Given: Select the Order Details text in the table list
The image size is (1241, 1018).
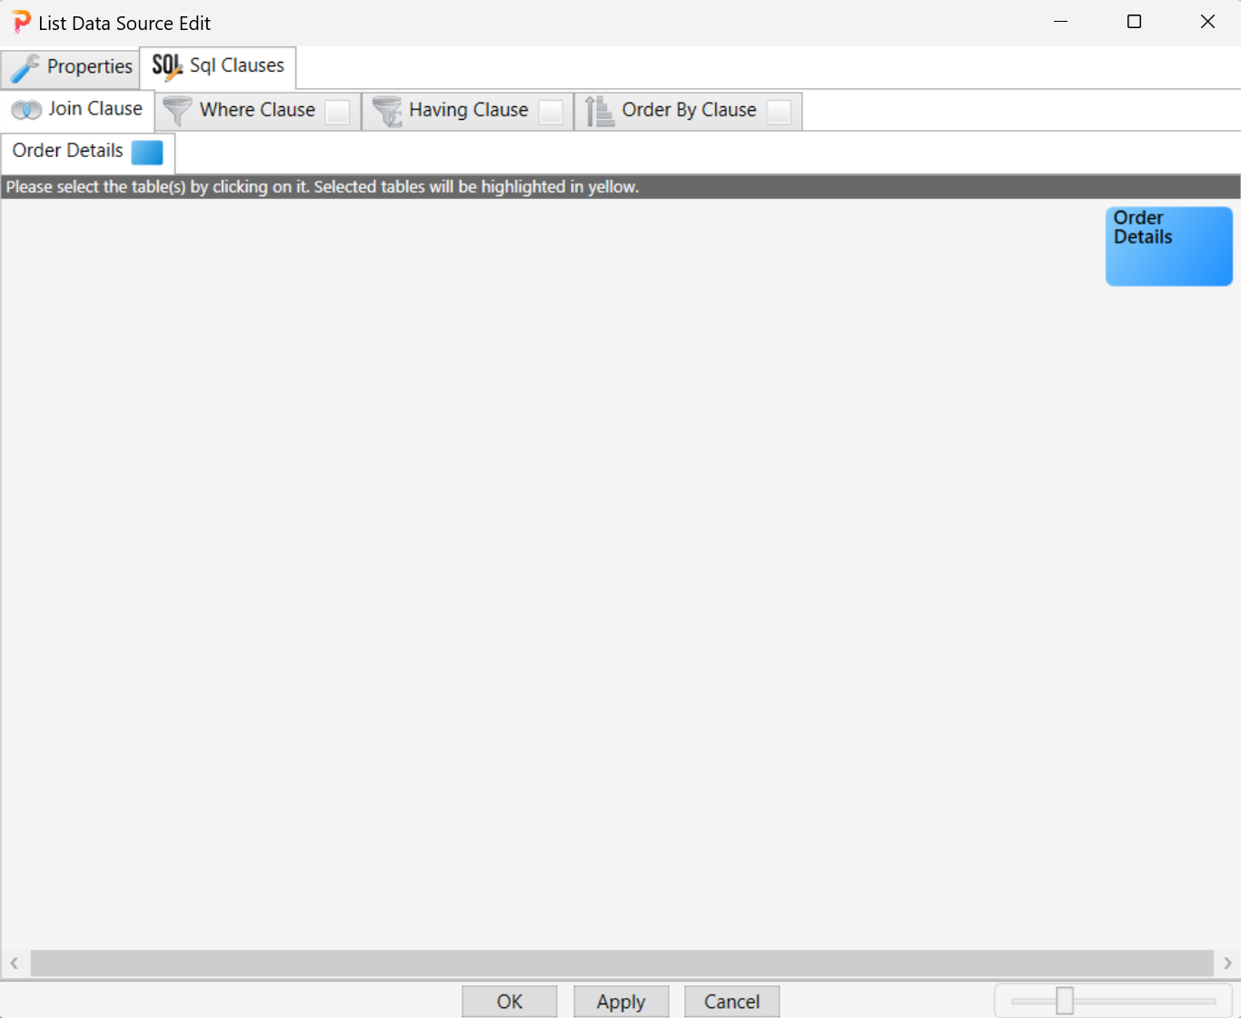Looking at the screenshot, I should (x=67, y=151).
